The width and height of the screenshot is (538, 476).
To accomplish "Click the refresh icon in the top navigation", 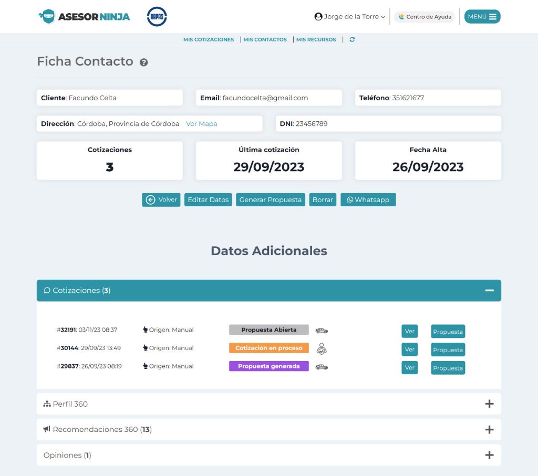I will pos(352,39).
